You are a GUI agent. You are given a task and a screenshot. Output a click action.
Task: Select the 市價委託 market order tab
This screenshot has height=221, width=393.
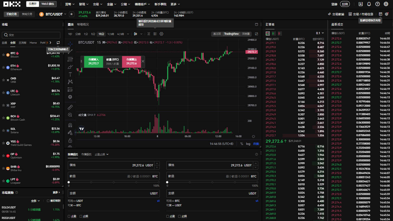86,154
